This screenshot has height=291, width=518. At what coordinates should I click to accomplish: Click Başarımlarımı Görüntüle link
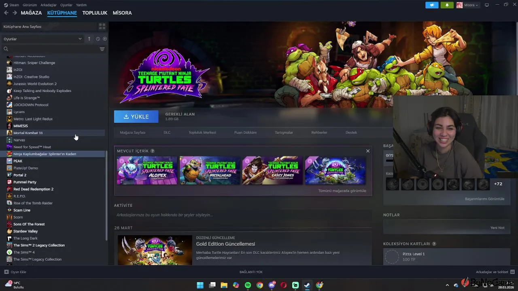click(484, 199)
